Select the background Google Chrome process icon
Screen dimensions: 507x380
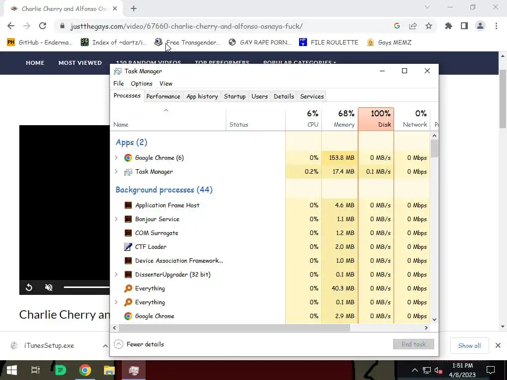tap(128, 316)
